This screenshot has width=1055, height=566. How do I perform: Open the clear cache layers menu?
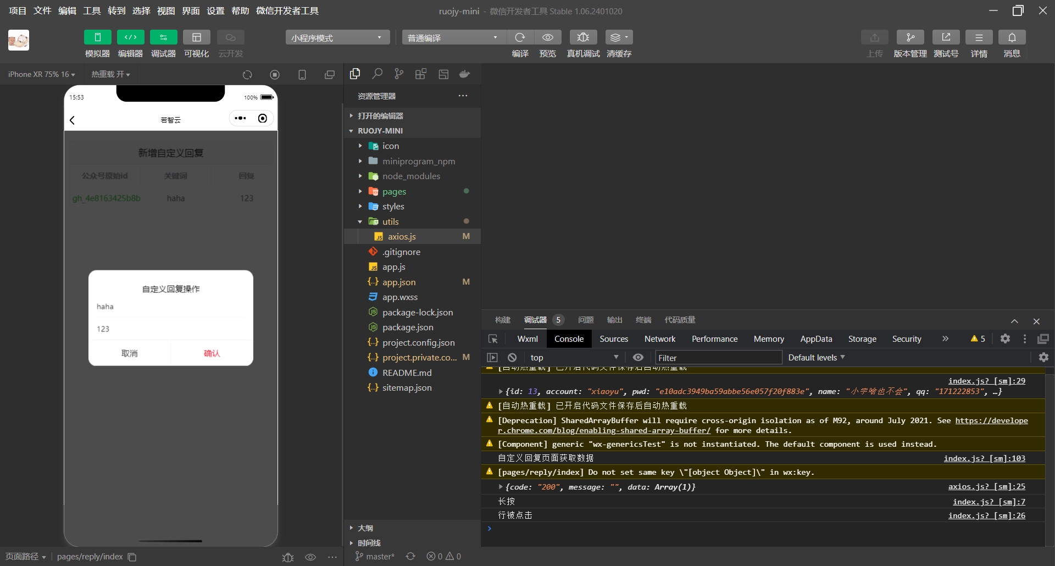(x=619, y=37)
